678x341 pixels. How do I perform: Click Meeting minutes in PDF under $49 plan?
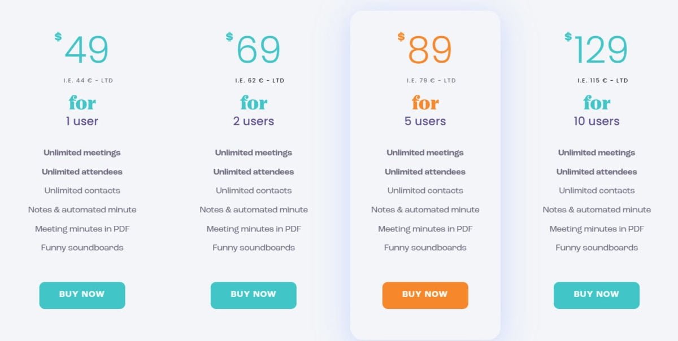[x=82, y=229]
